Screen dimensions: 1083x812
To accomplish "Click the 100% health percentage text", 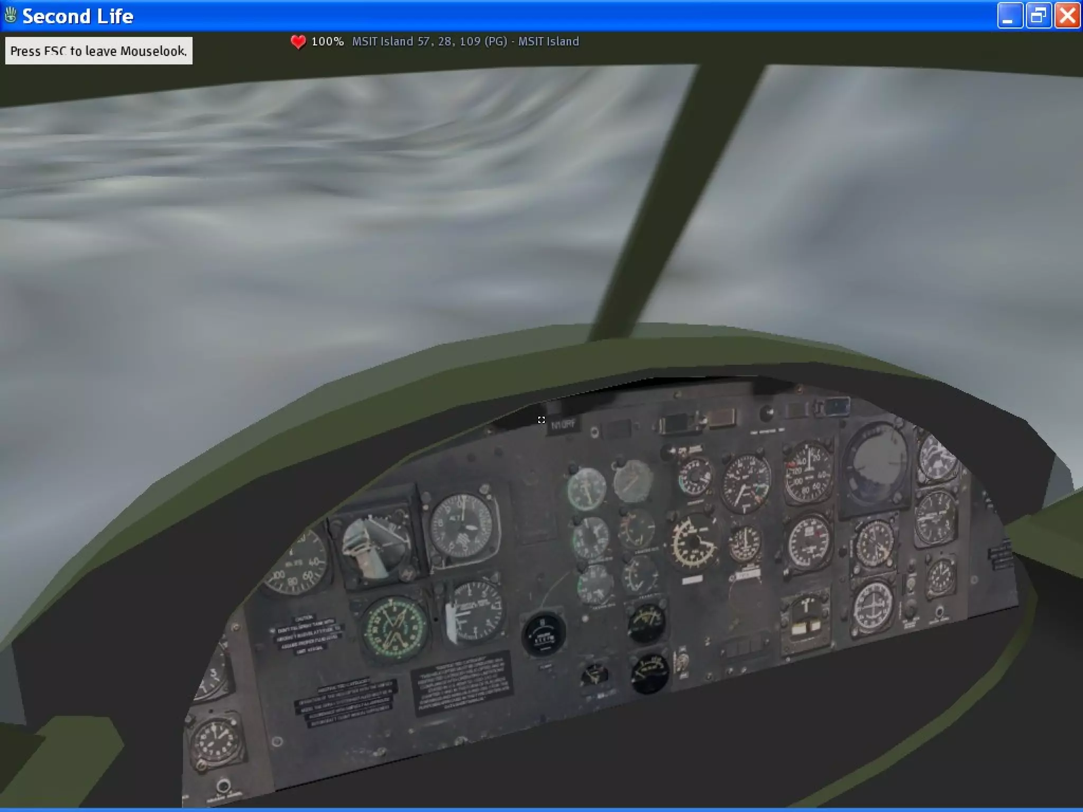I will click(327, 42).
